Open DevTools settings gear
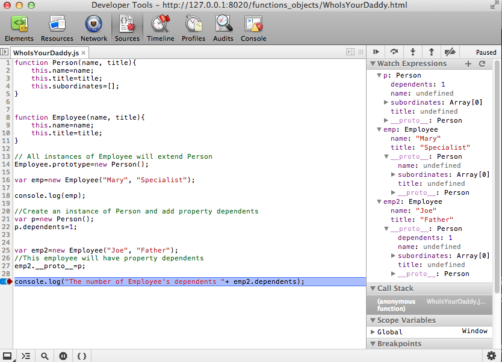This screenshot has height=362, width=502. [x=491, y=355]
